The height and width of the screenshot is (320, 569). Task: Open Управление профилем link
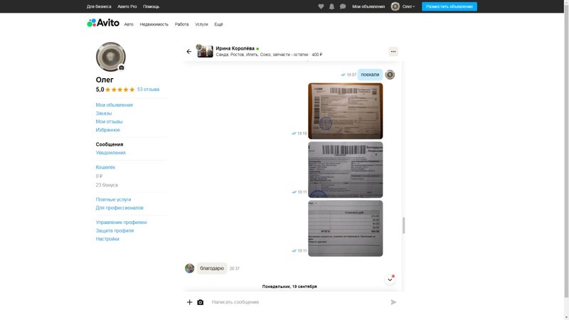click(x=121, y=223)
